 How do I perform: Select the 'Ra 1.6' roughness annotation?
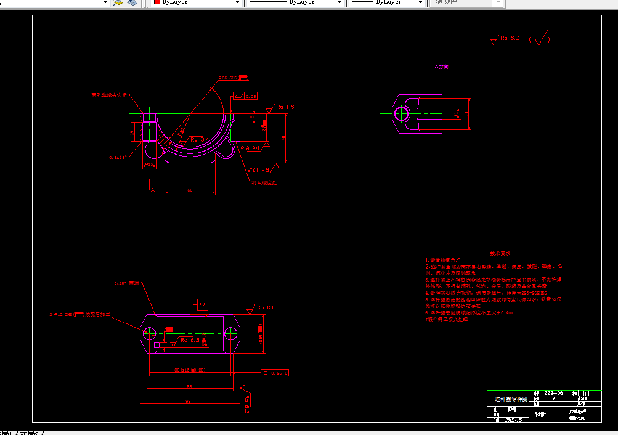pyautogui.click(x=285, y=107)
